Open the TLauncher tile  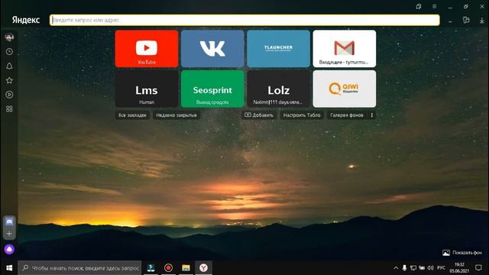(278, 49)
